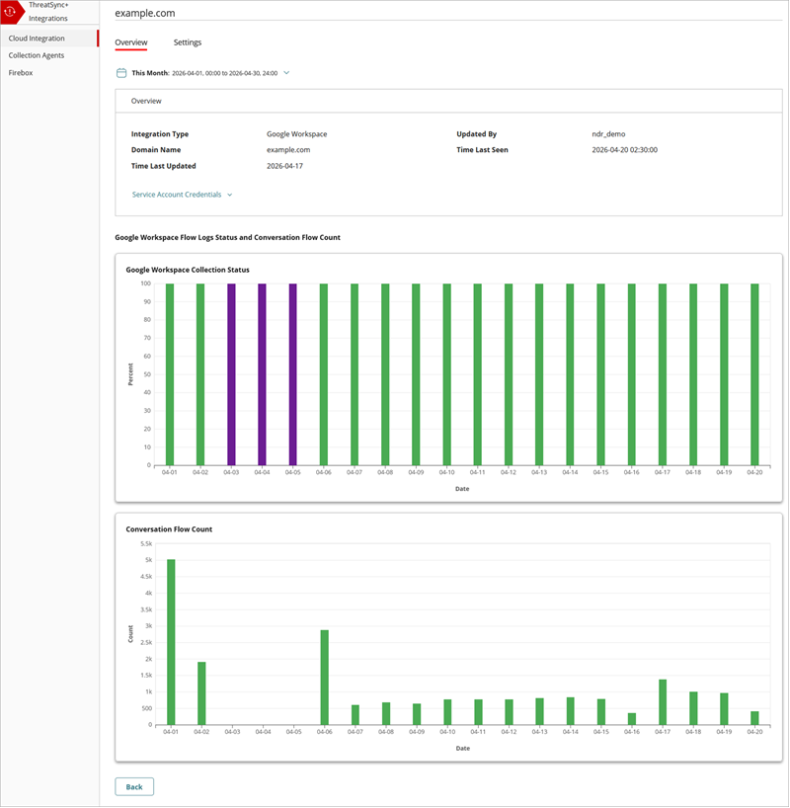
Task: Click the Back button
Action: click(134, 787)
